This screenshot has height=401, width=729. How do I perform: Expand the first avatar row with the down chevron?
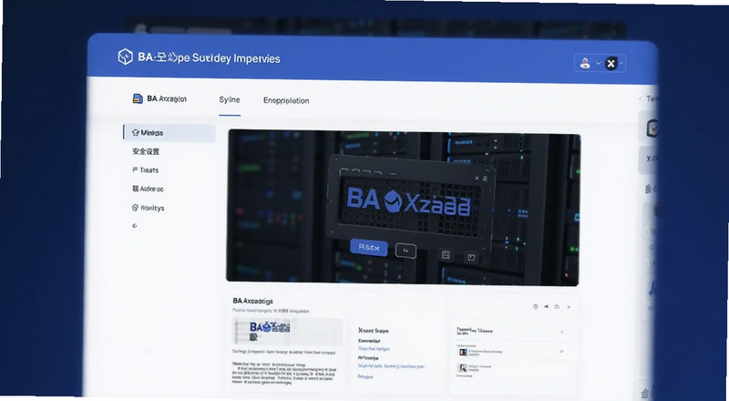561,352
